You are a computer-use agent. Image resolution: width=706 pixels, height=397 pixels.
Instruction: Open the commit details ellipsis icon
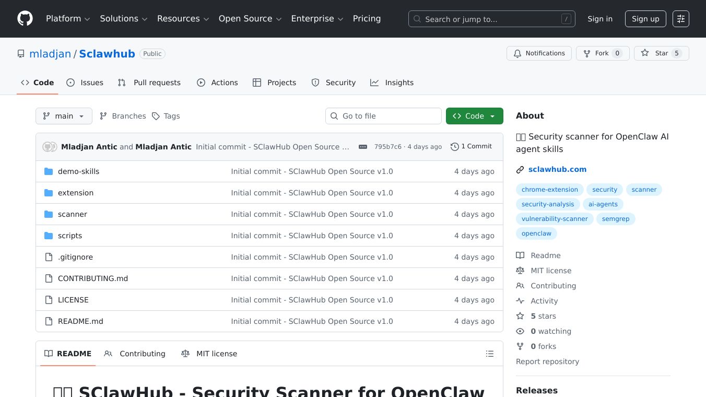[363, 147]
